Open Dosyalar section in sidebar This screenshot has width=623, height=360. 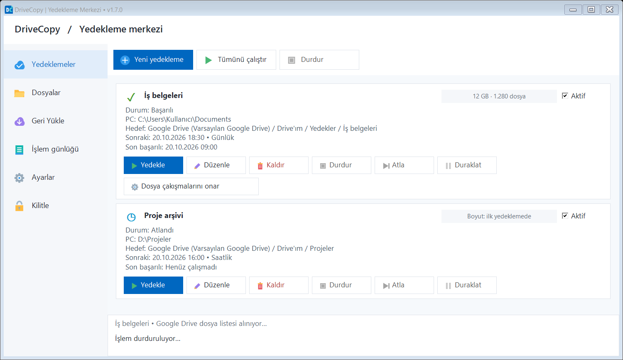point(56,93)
